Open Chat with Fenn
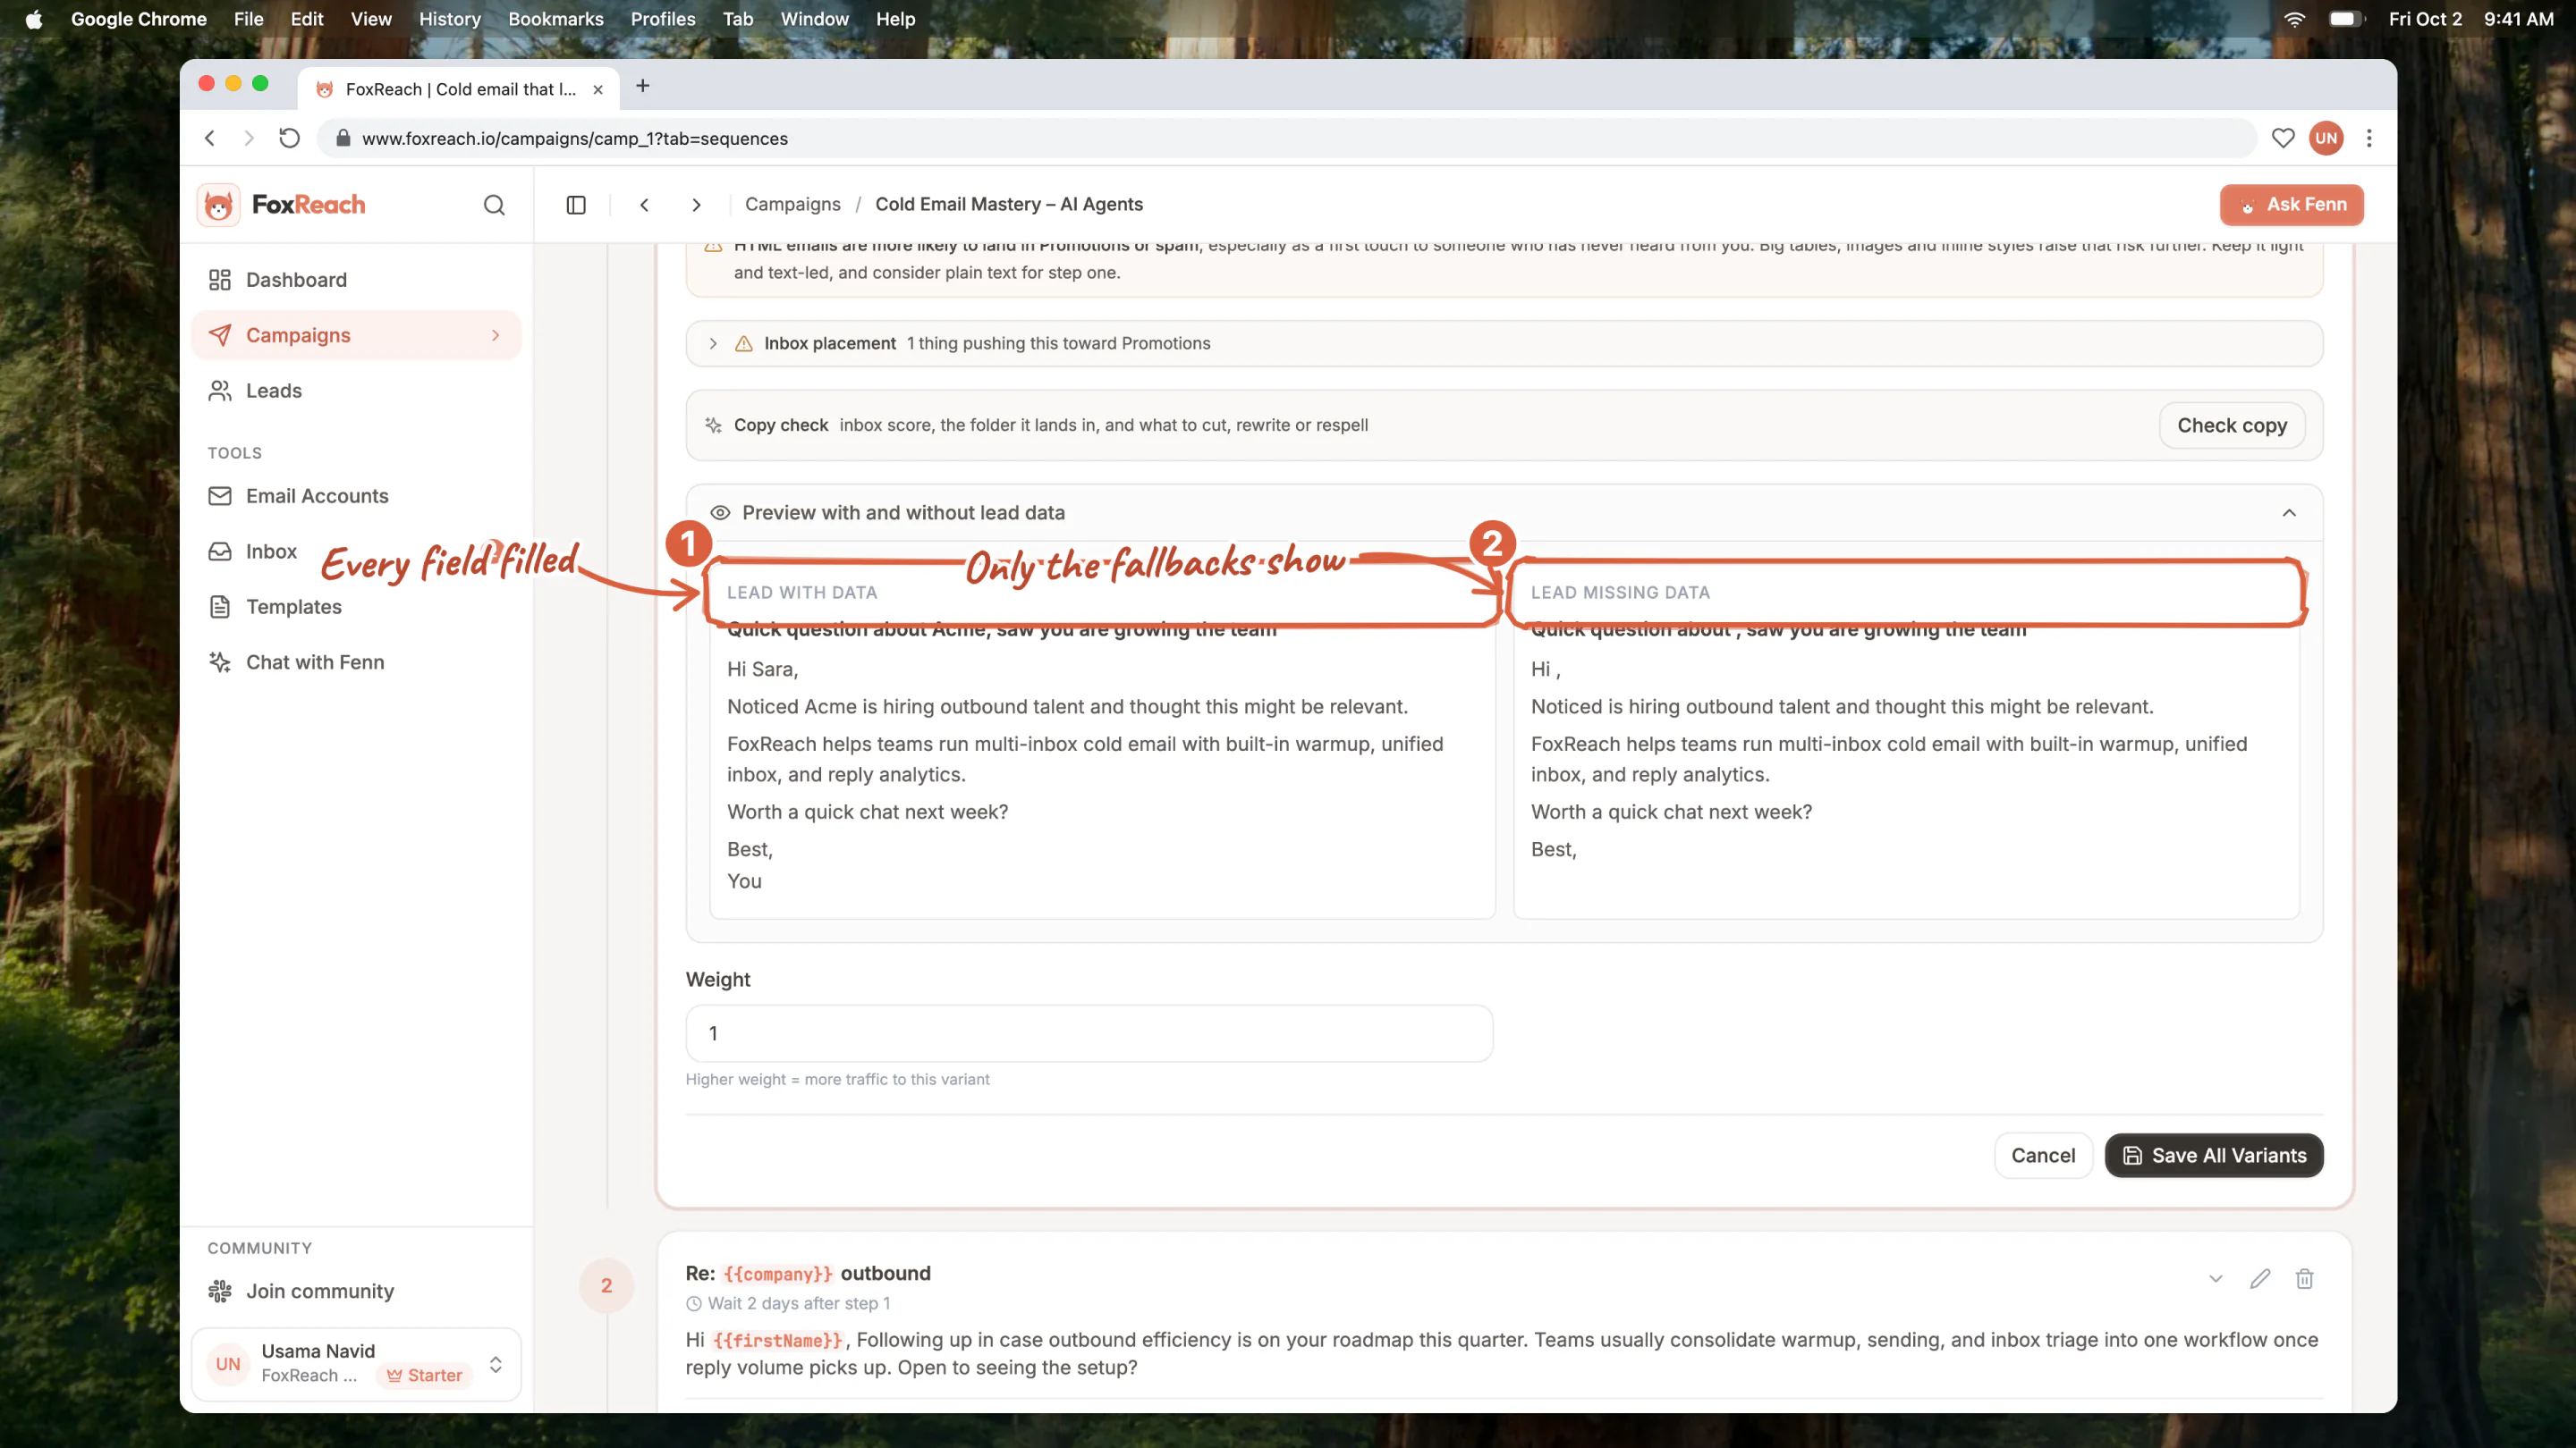The height and width of the screenshot is (1448, 2576). point(356,662)
